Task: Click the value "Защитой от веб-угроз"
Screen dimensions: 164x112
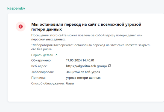Action: [x=83, y=72]
